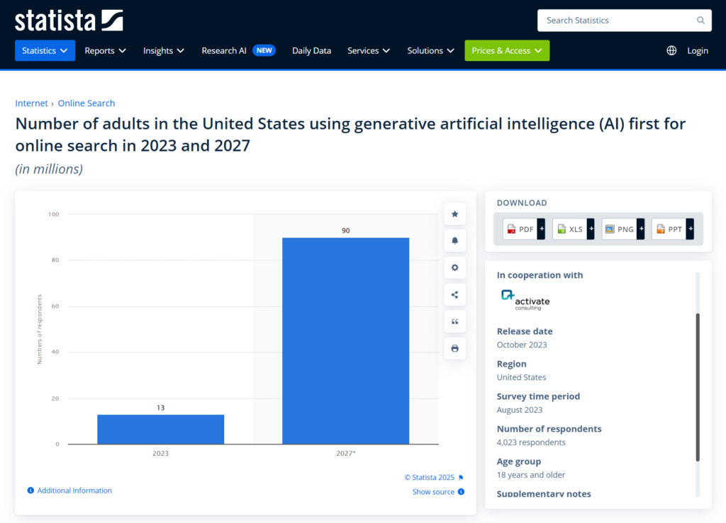Expand the Prices & Access dropdown

point(506,51)
